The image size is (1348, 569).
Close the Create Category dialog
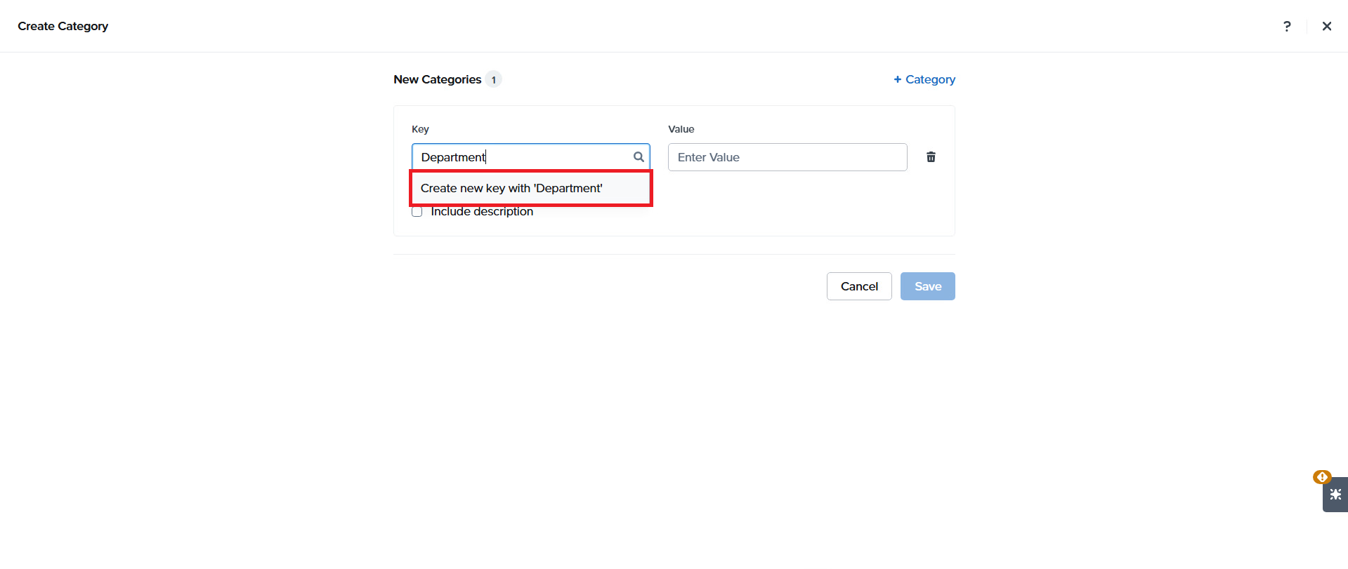(x=1326, y=26)
